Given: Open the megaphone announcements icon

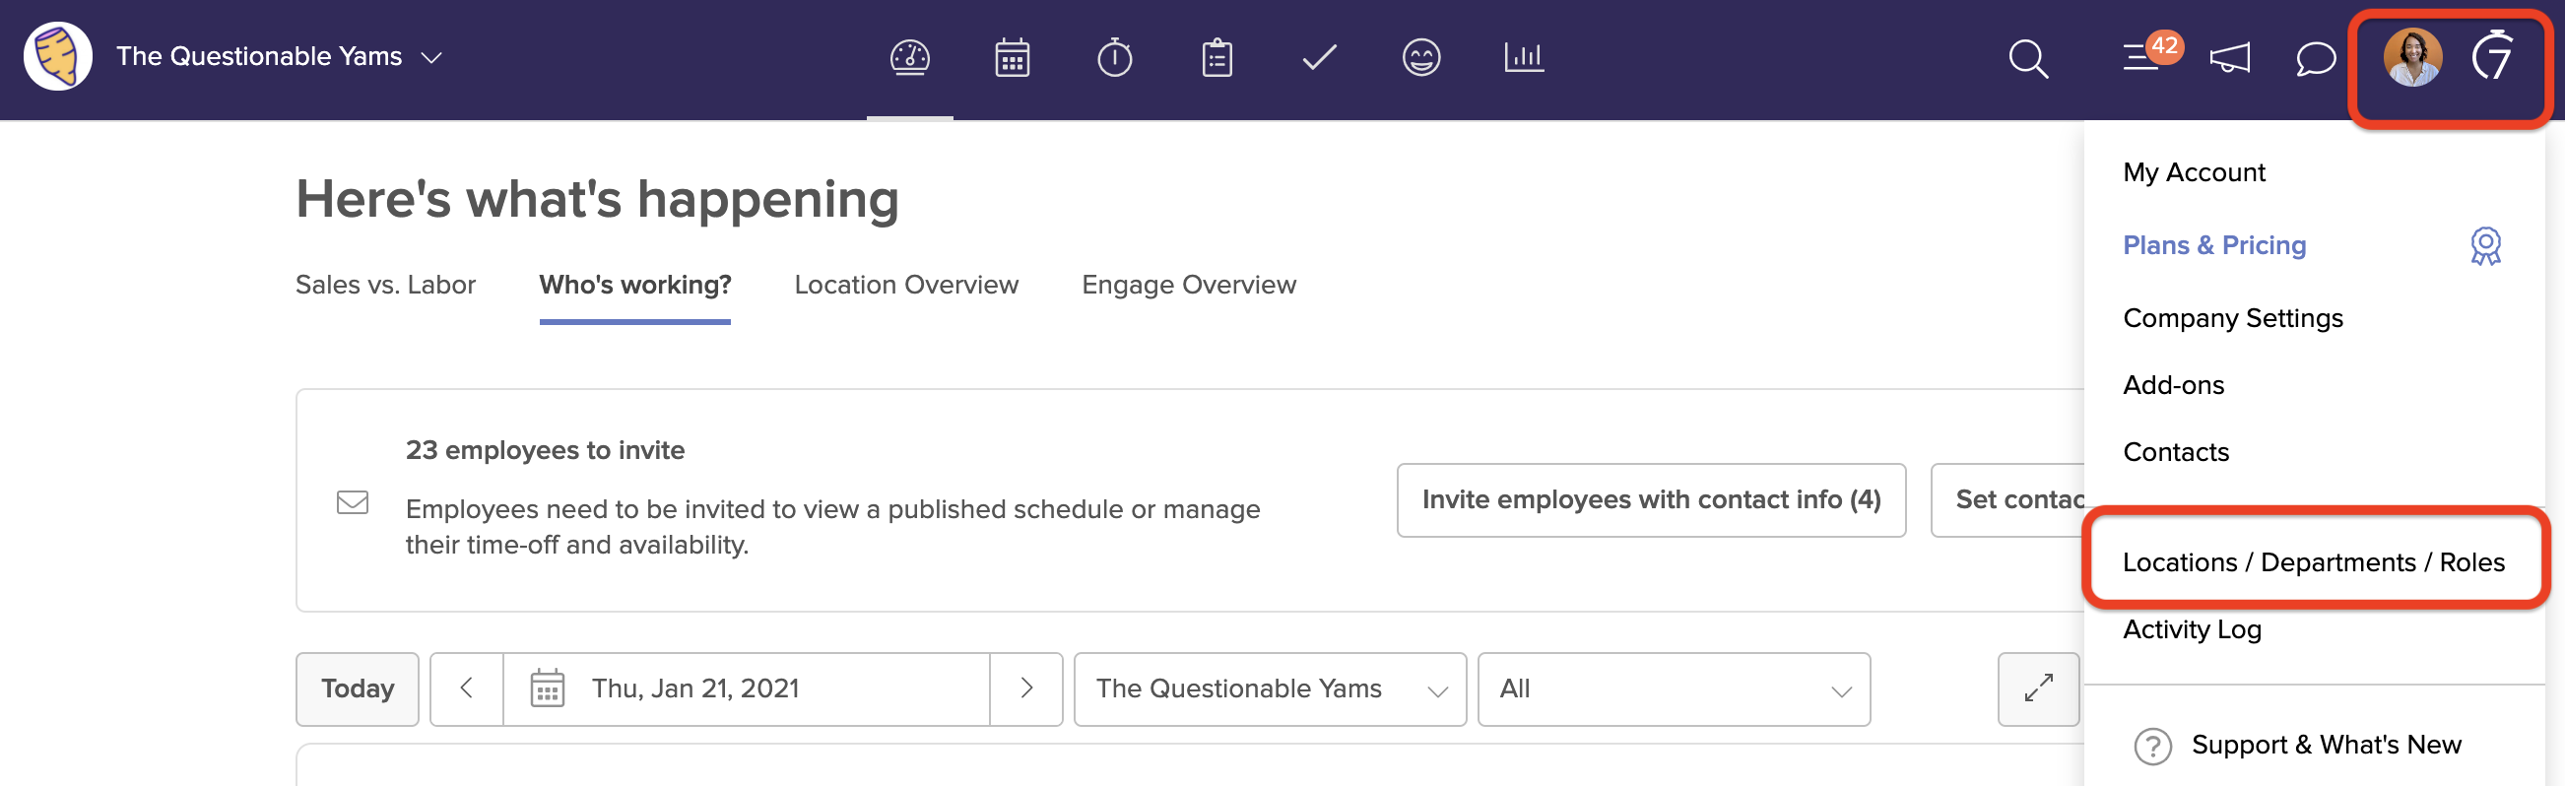Looking at the screenshot, I should (2229, 58).
